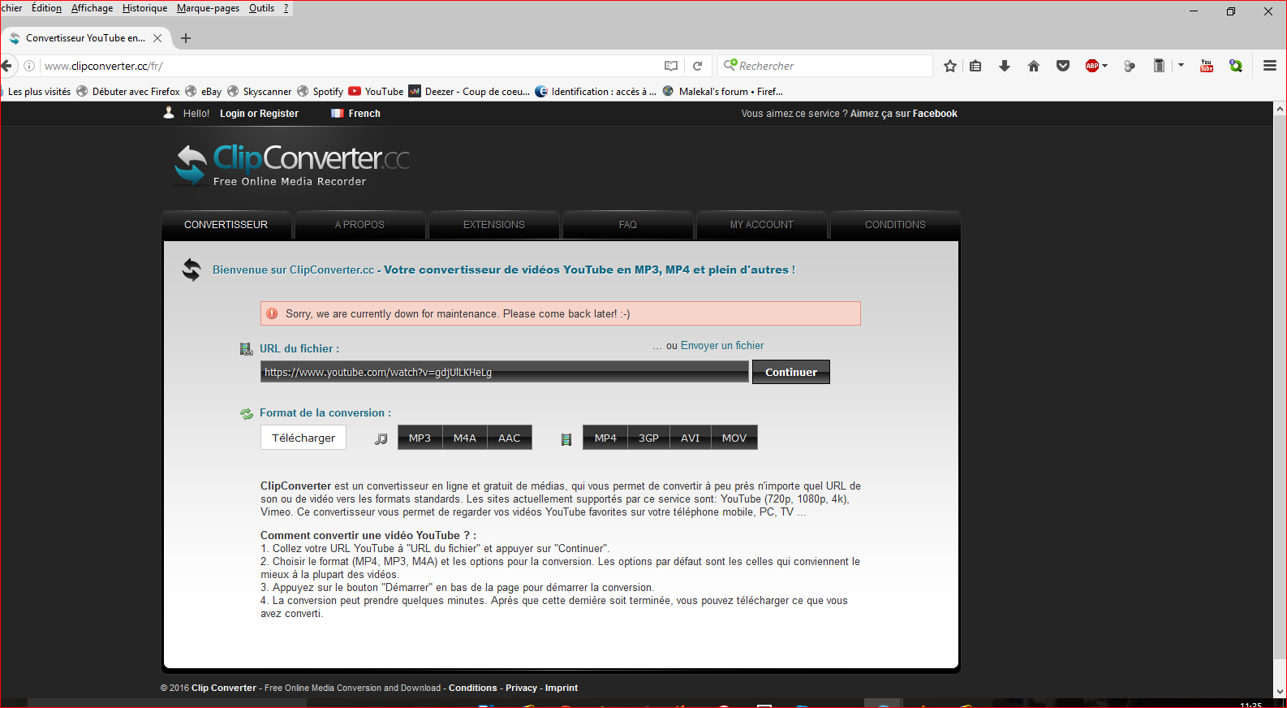
Task: Click the Firefox back arrow button
Action: (x=7, y=66)
